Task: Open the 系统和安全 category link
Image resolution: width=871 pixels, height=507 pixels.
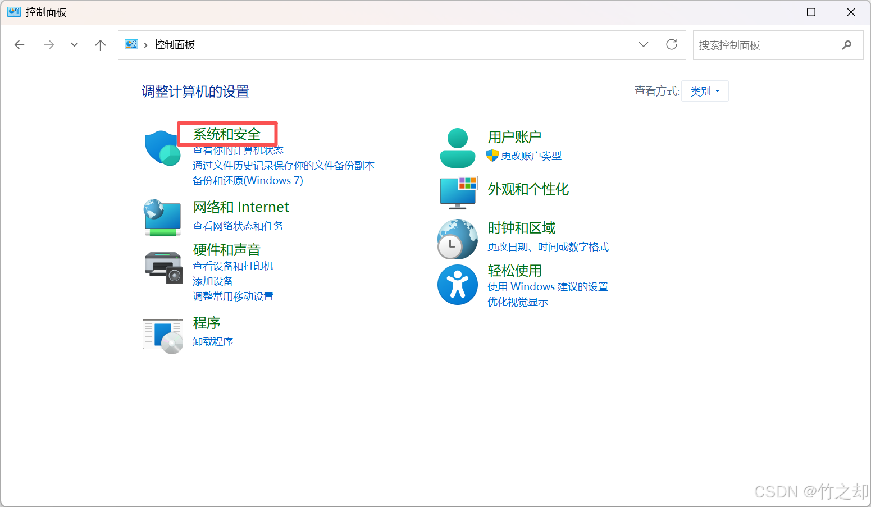Action: pos(227,134)
